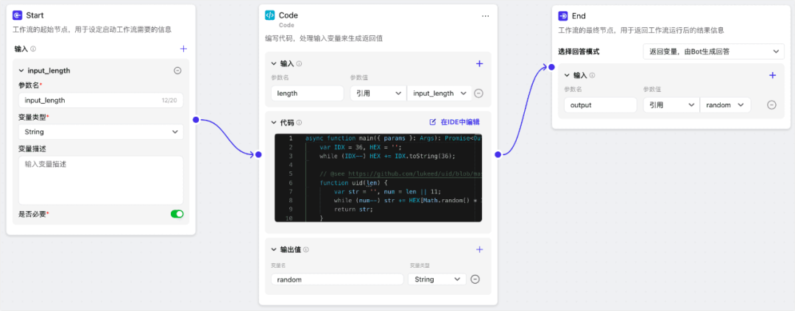
Task: Click the output parameter name field
Action: coord(601,105)
